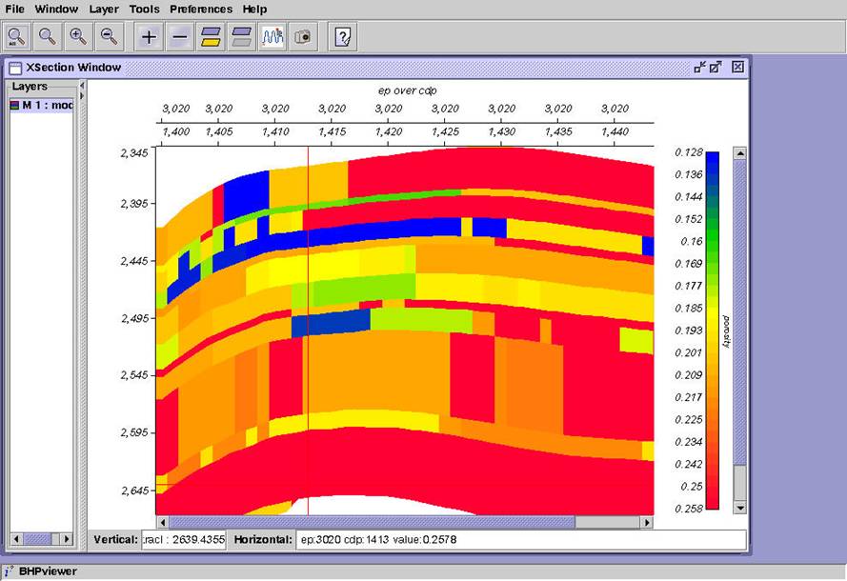Open the Layer menu

[x=104, y=10]
